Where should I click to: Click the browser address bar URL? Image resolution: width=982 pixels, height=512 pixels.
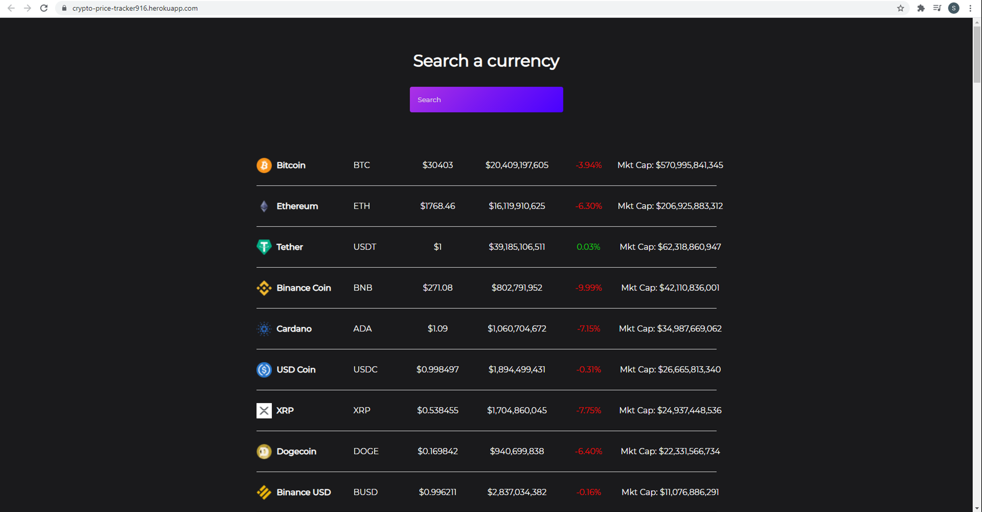click(x=135, y=8)
